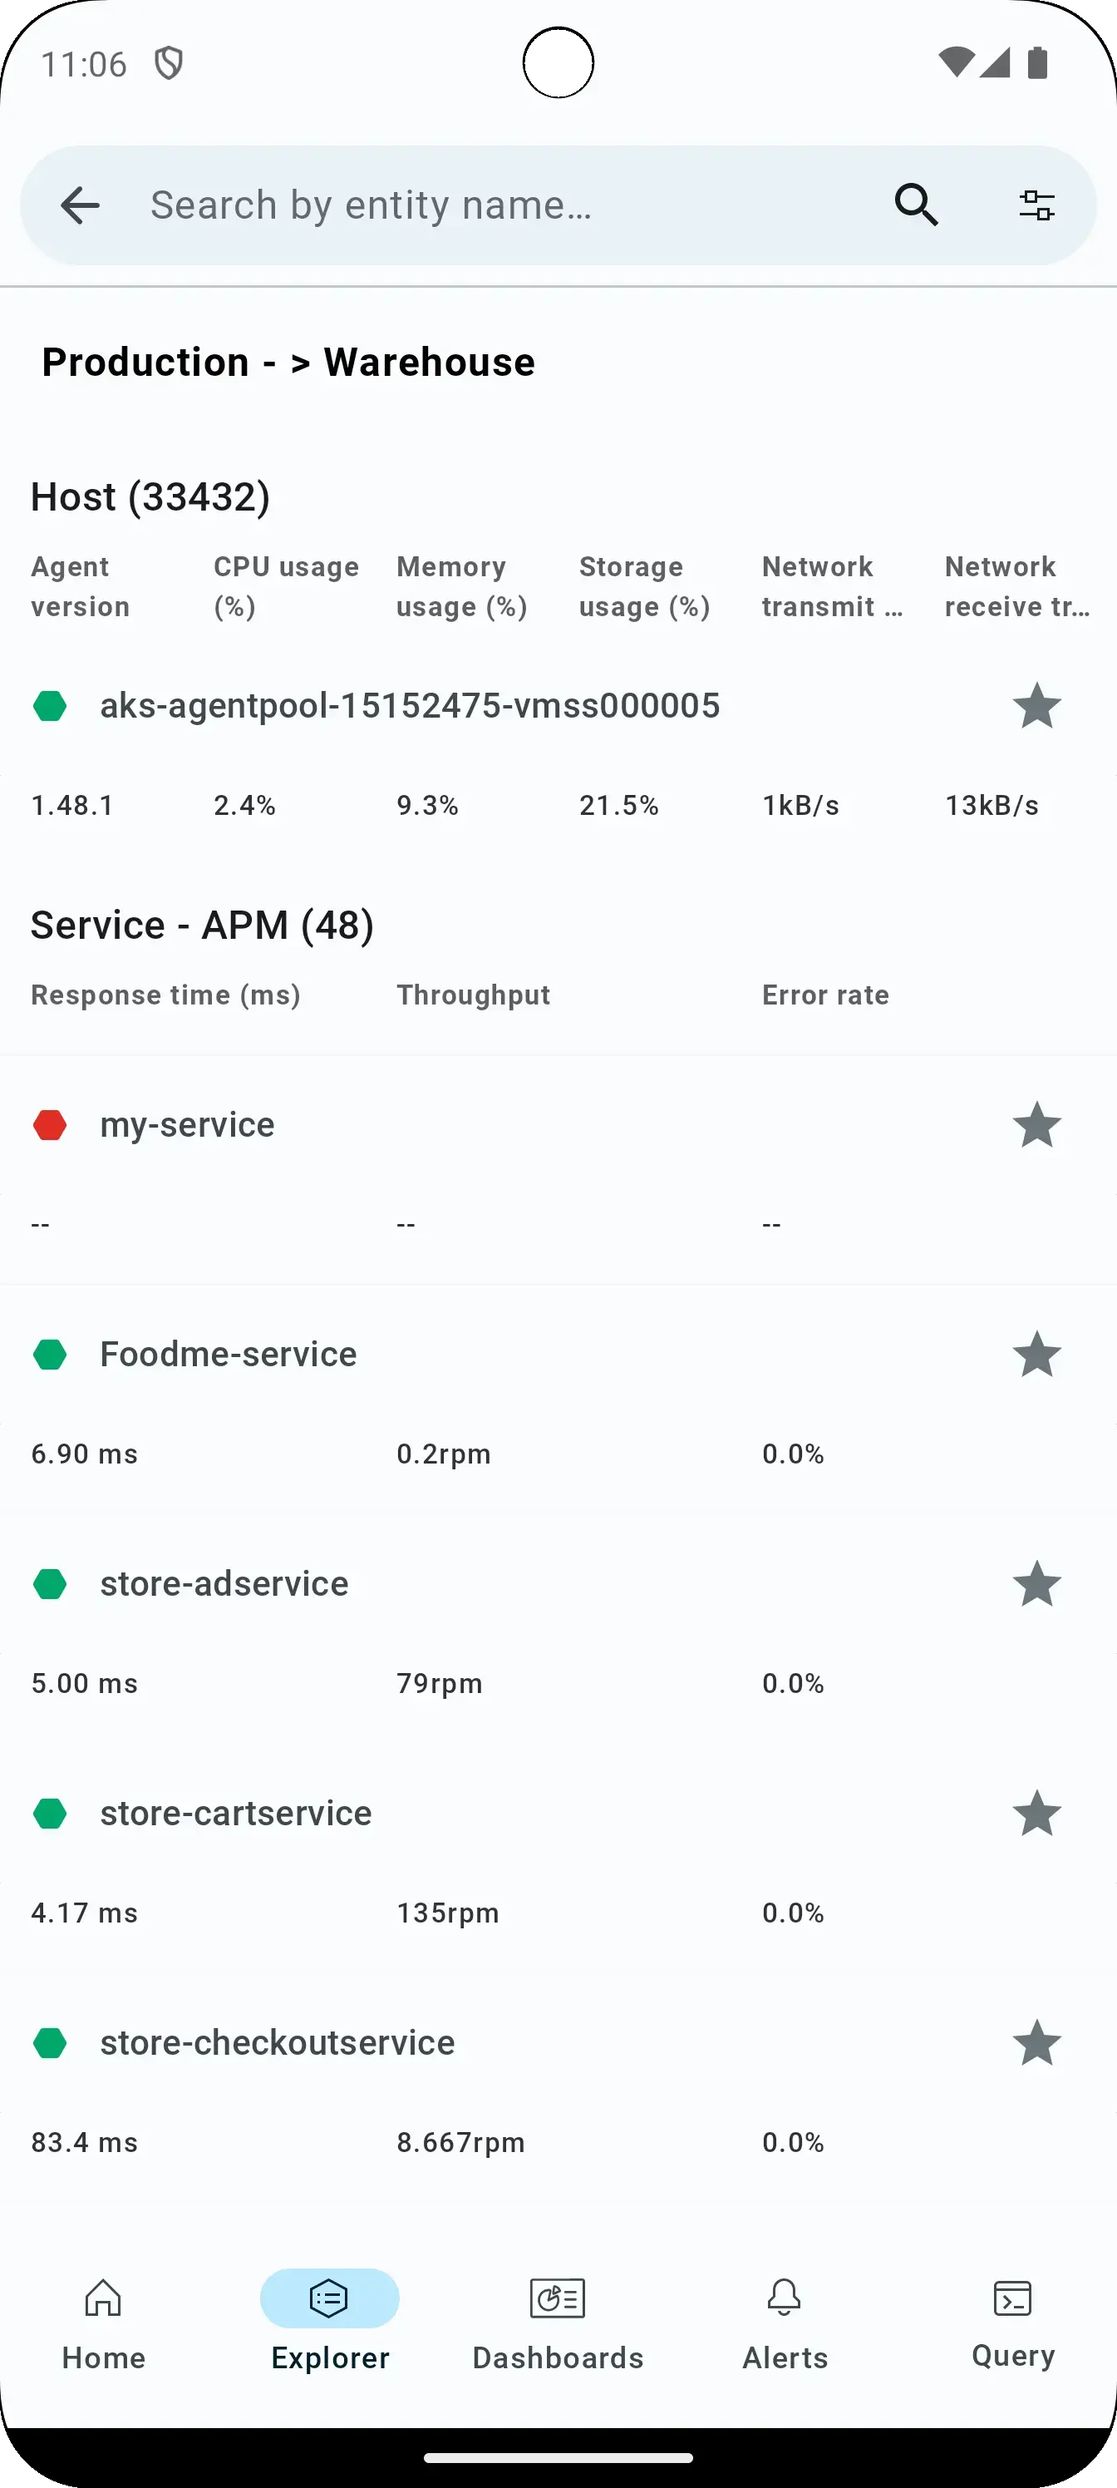This screenshot has width=1117, height=2488.
Task: Open the filter sliders icon
Action: pos(1037,205)
